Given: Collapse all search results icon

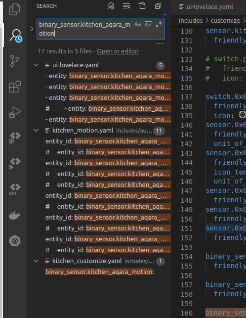Looking at the screenshot, I should [158, 6].
